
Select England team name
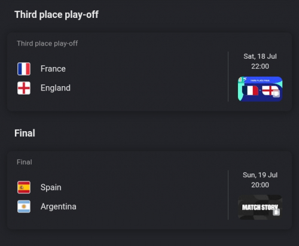[56, 88]
